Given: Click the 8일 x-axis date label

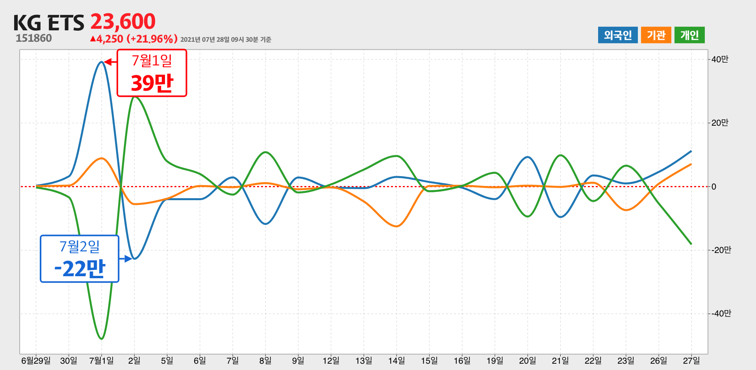Looking at the screenshot, I should 265,361.
